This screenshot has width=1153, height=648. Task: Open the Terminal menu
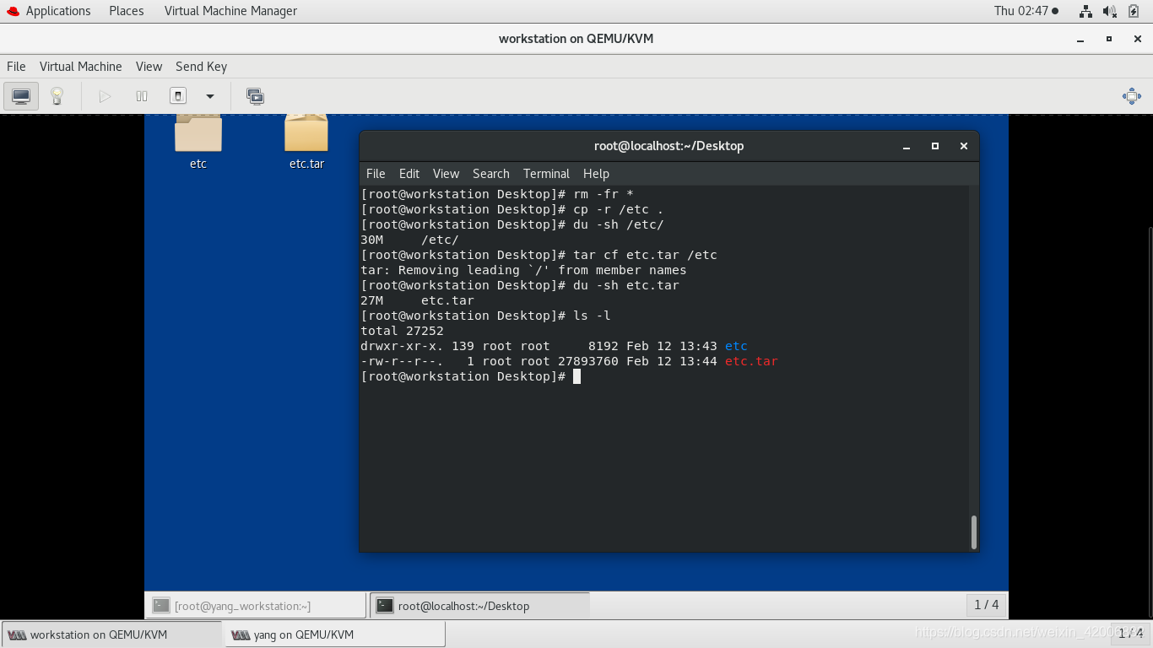[546, 174]
